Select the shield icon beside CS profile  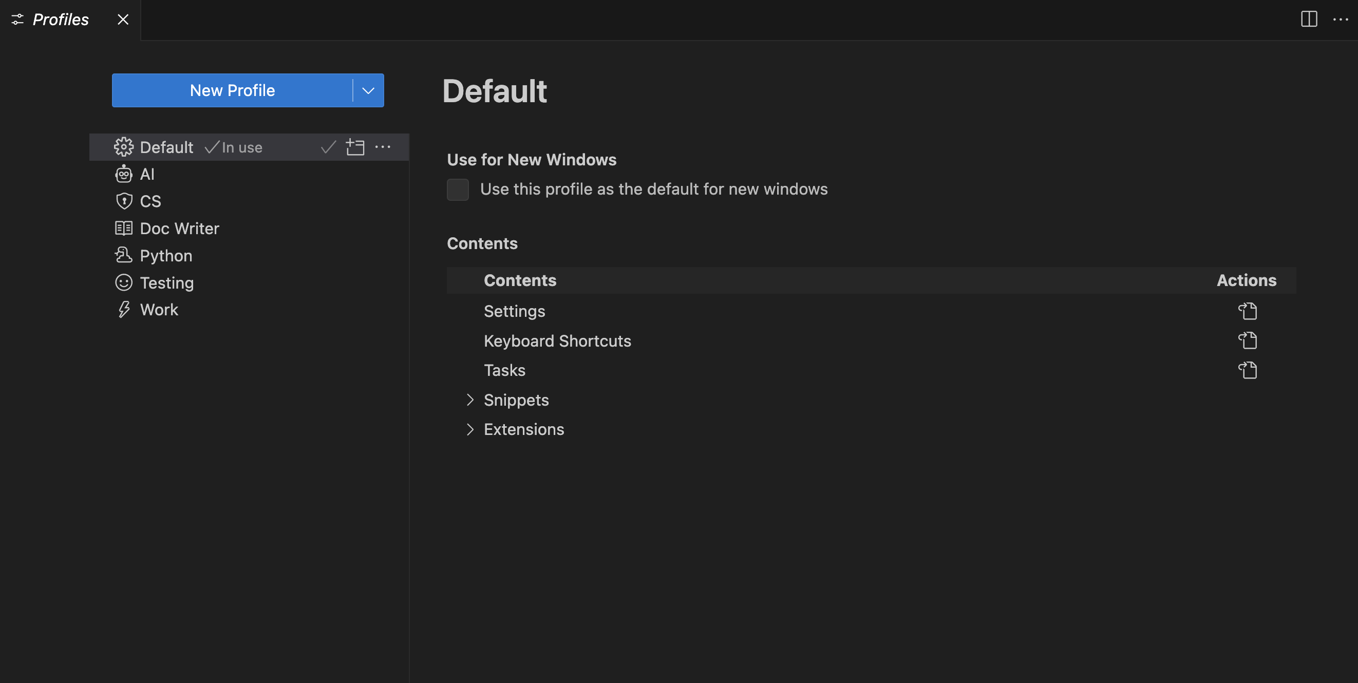(123, 201)
